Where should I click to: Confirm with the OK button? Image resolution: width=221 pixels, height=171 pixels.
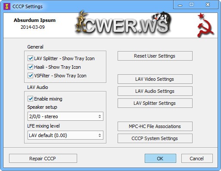pos(160,159)
